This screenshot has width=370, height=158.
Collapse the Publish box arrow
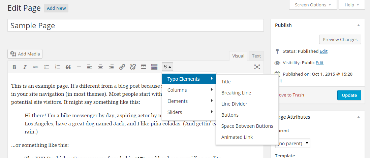[359, 25]
